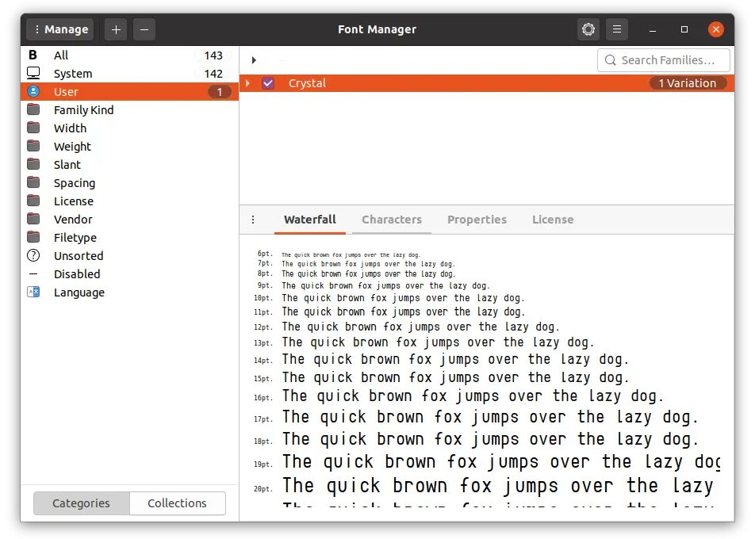Image resolution: width=755 pixels, height=539 pixels.
Task: Select the Disabled category
Action: (x=78, y=273)
